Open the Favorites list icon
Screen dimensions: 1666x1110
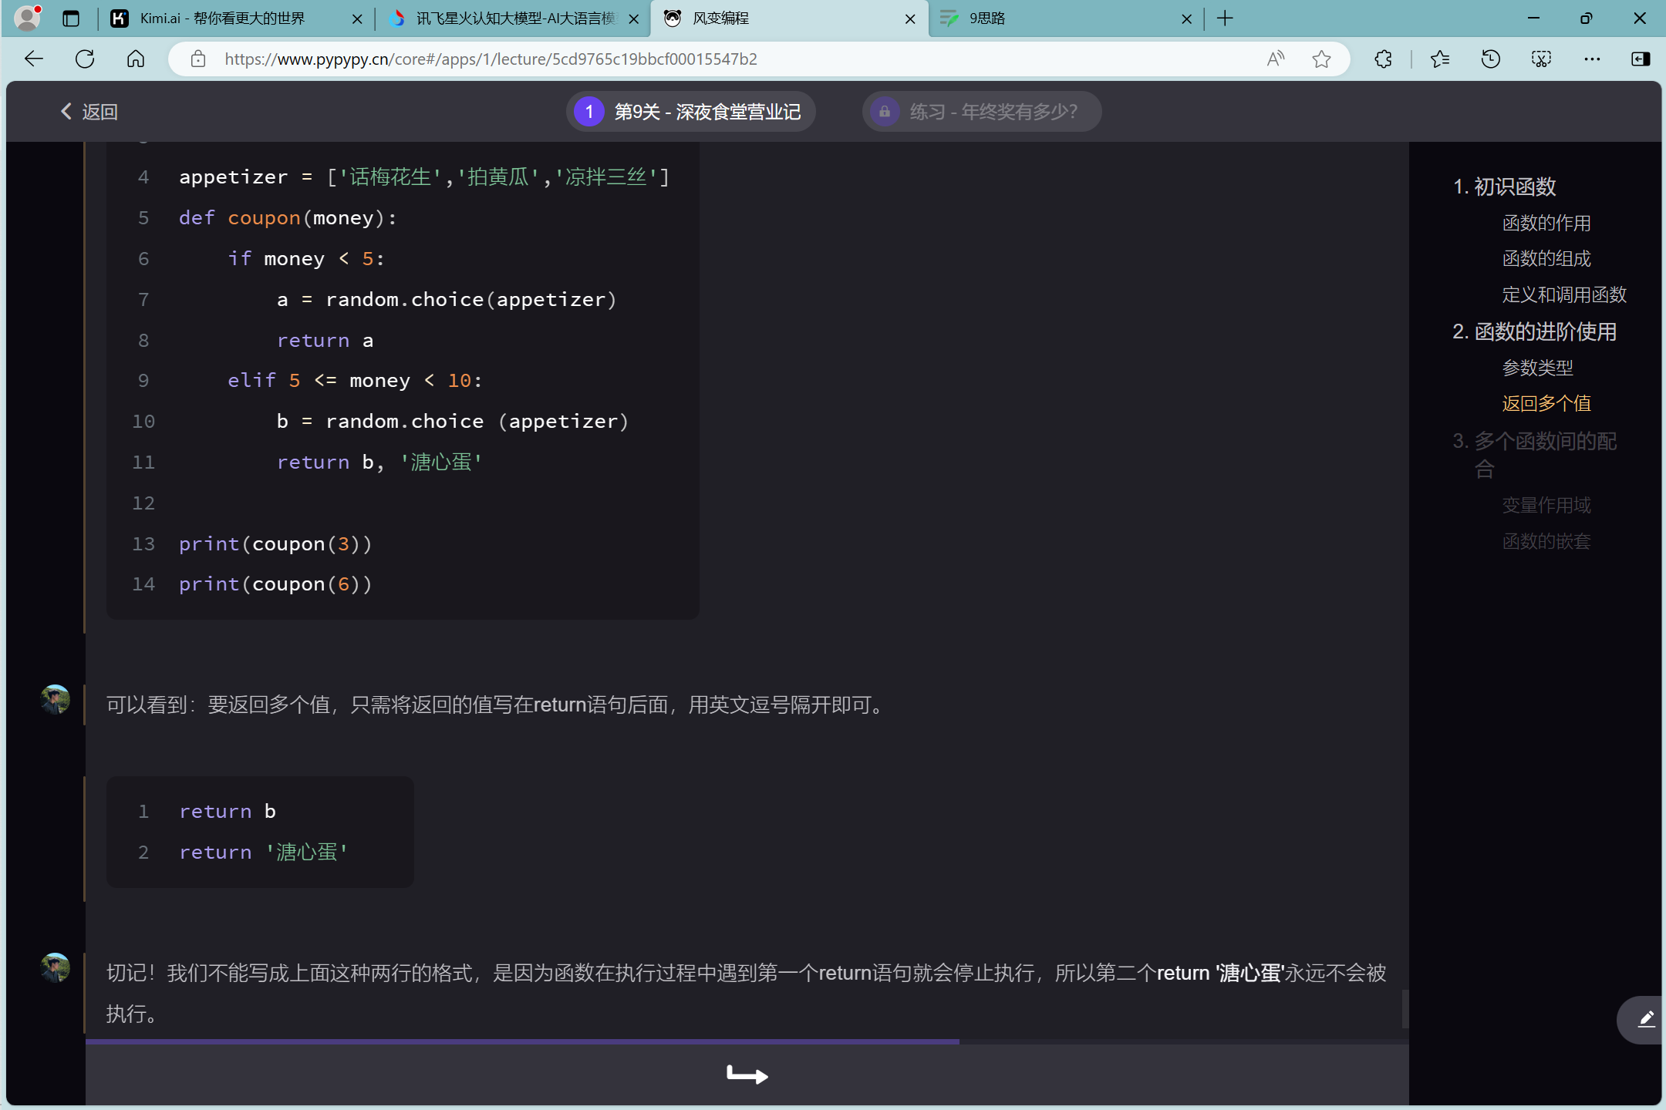point(1439,59)
